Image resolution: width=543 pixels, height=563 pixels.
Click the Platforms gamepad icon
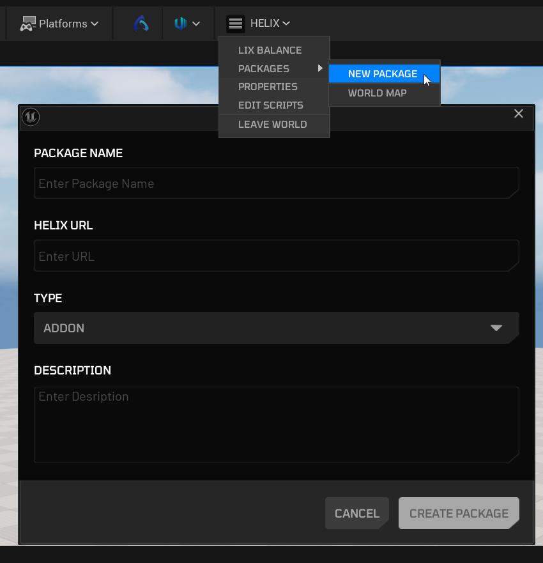click(x=27, y=24)
